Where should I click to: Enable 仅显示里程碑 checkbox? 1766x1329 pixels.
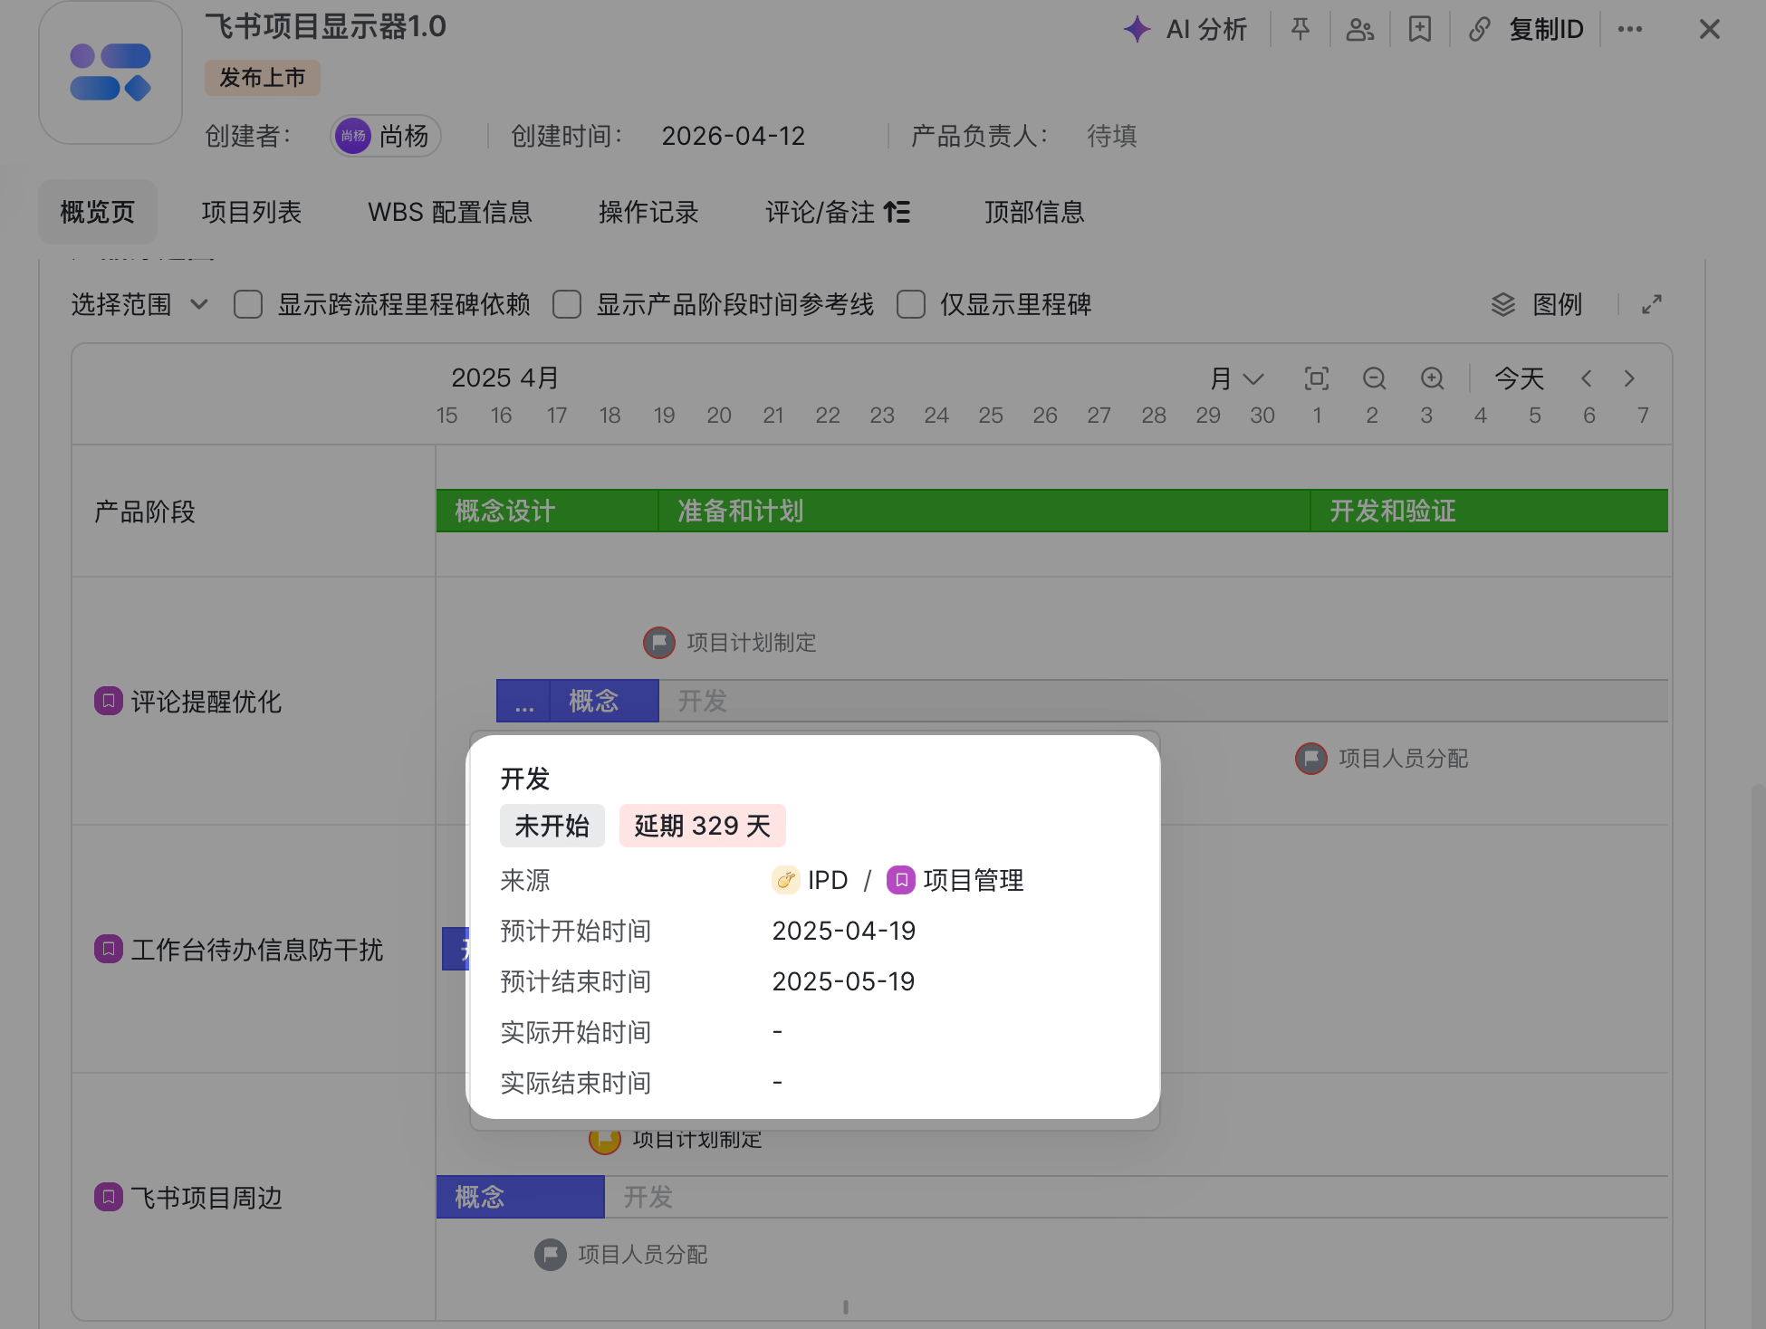coord(911,304)
